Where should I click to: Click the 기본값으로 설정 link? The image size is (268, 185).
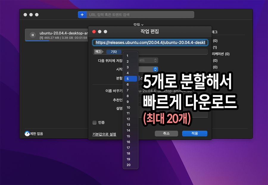[104, 134]
